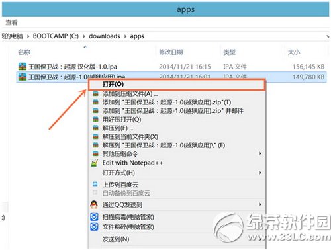Expand arrow of 打开方式(H) submenu
Image resolution: width=331 pixels, height=250 pixels.
point(260,173)
